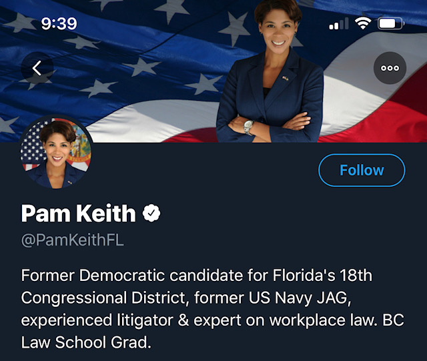Tap the cellular signal bars icon
This screenshot has height=361, width=427.
(339, 24)
